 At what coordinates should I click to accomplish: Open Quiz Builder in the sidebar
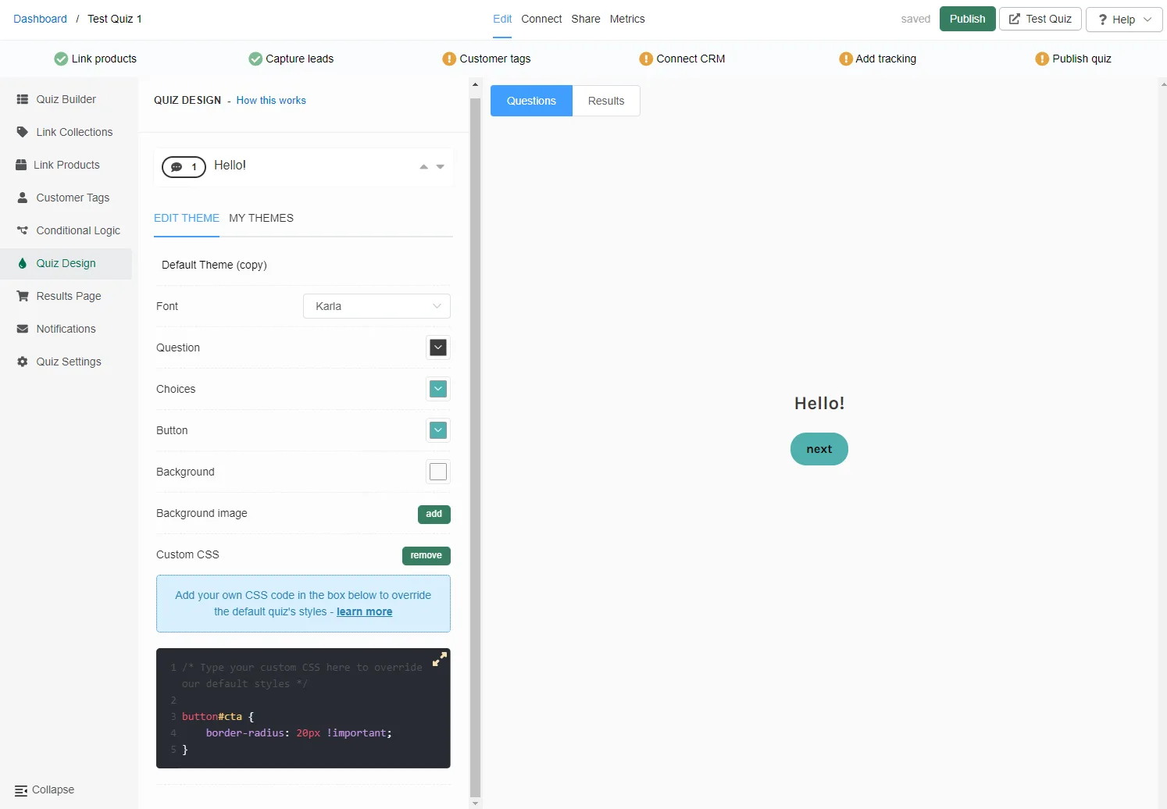tap(66, 99)
